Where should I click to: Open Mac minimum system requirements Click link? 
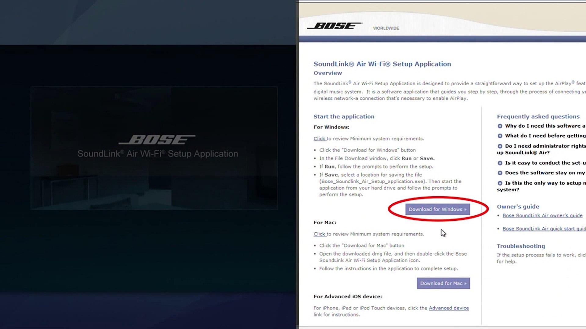pos(320,234)
